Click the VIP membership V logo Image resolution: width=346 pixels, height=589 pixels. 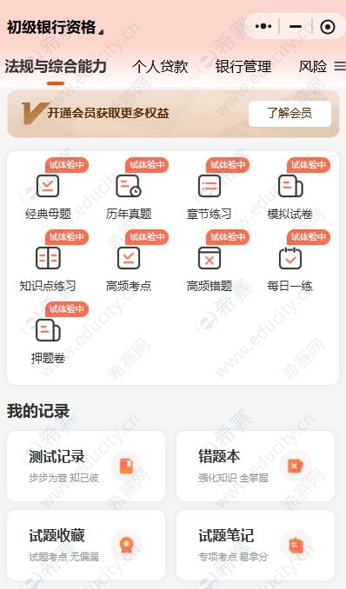tap(35, 113)
